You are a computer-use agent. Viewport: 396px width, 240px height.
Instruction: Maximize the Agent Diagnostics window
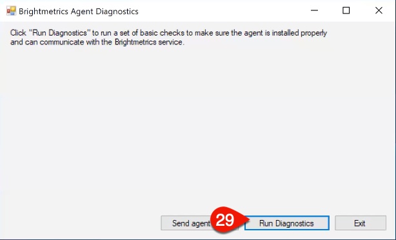pos(346,10)
